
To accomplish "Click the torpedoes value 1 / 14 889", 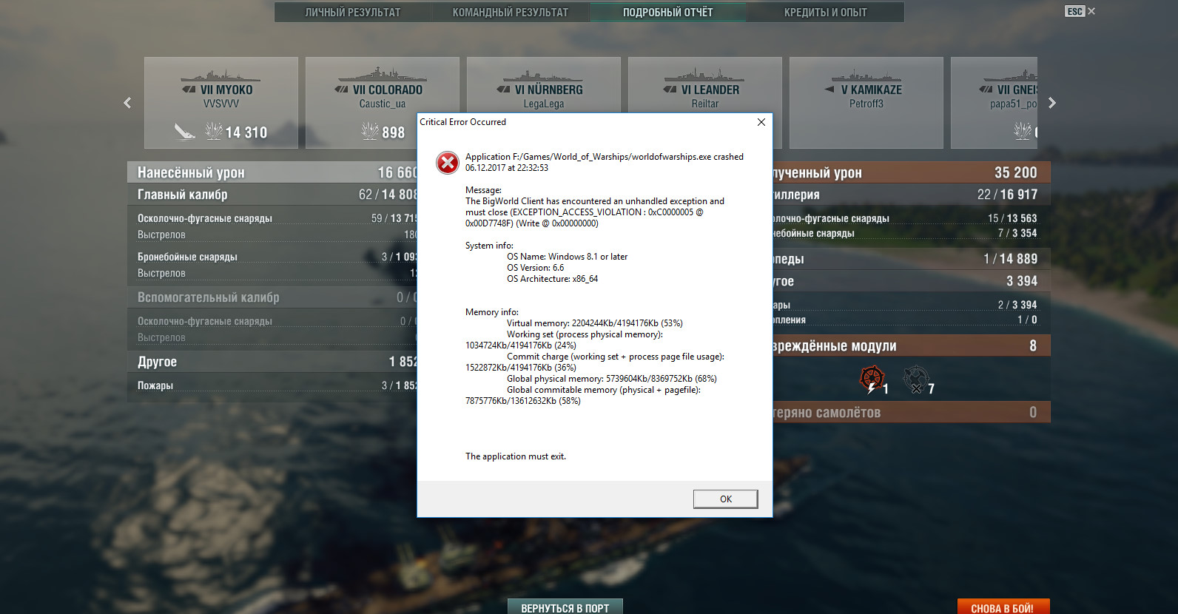I will click(x=1010, y=259).
